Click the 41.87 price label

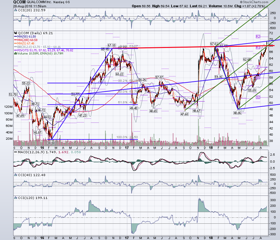click(38, 133)
